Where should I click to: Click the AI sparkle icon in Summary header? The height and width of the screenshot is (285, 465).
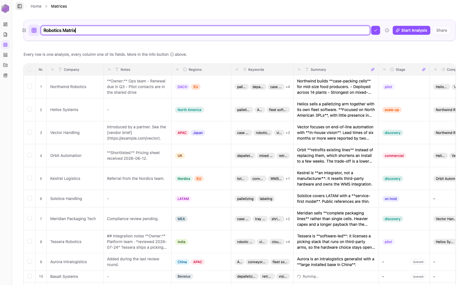pyautogui.click(x=373, y=69)
